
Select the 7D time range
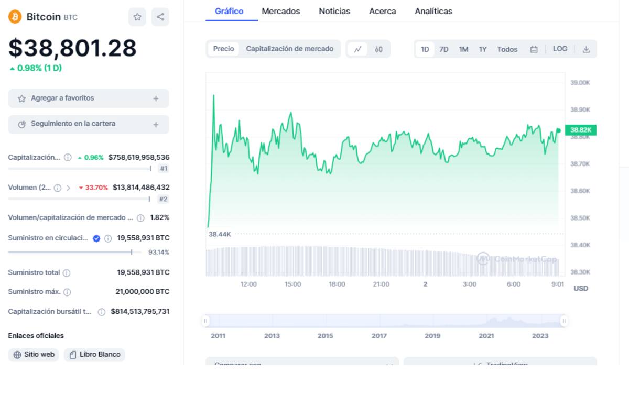[x=443, y=49]
